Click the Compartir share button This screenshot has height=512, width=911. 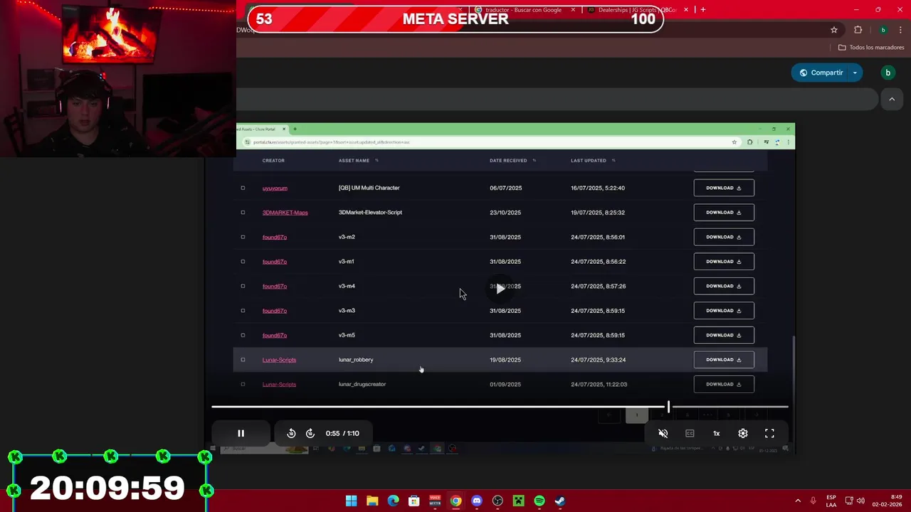coord(821,73)
